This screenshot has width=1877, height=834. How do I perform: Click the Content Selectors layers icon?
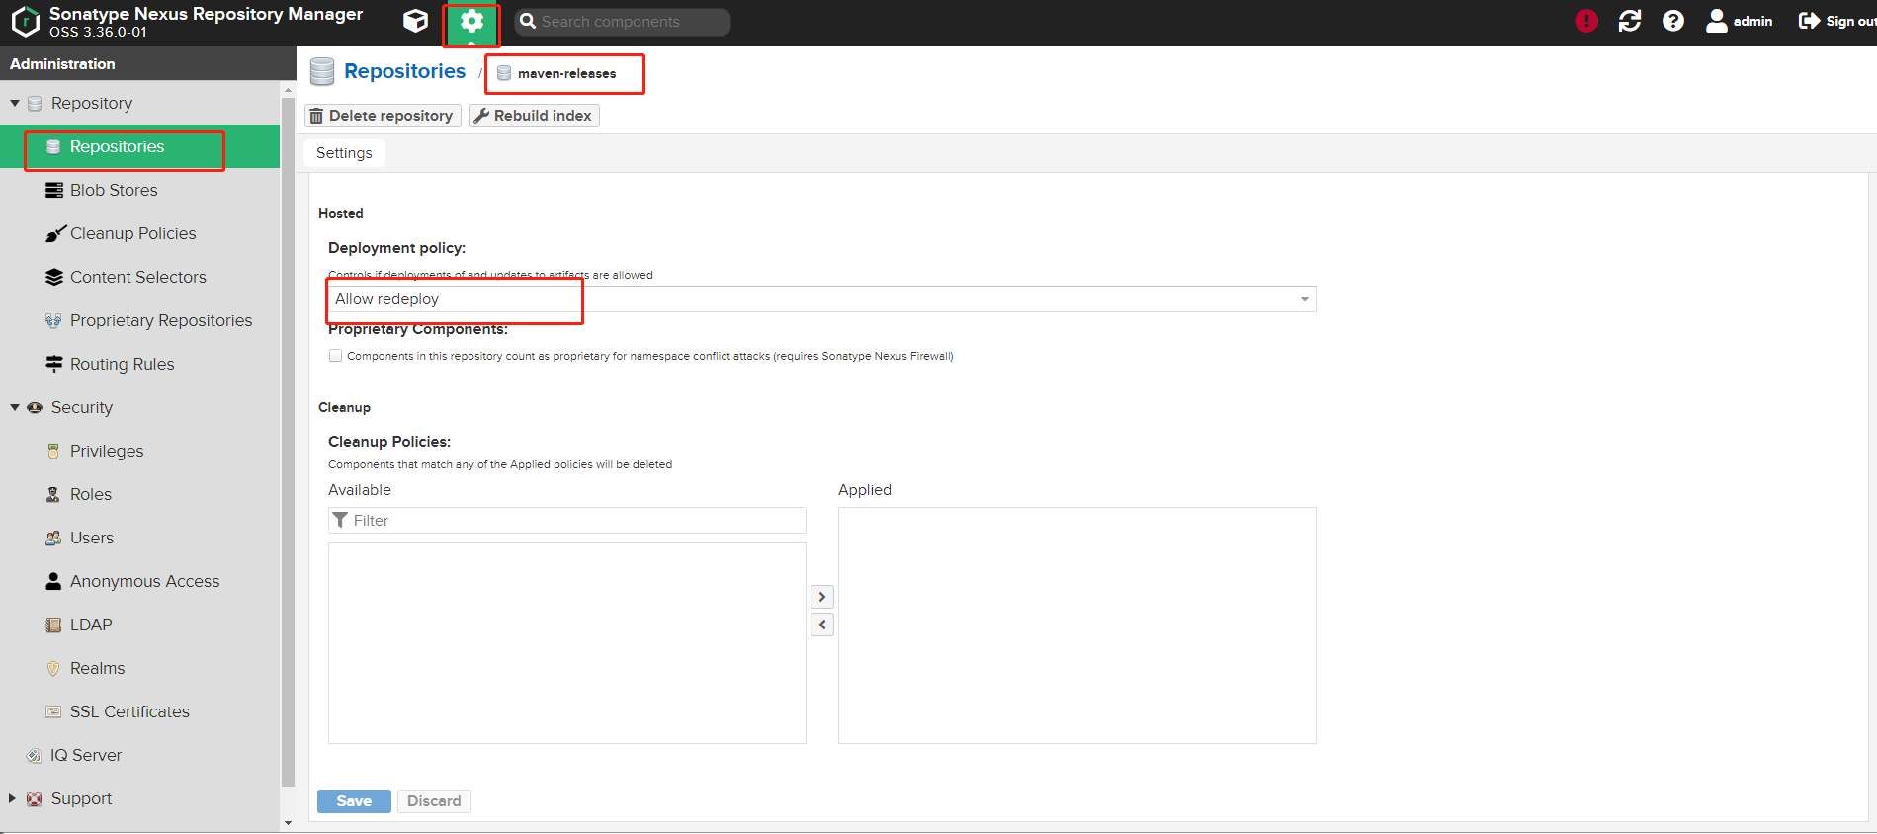(54, 277)
